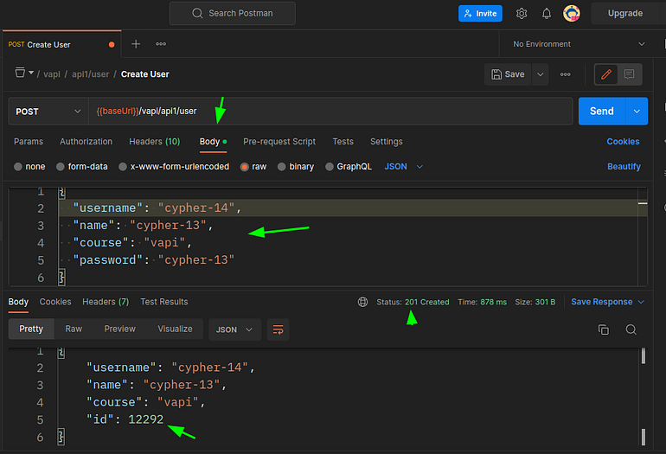Select form-data body type

[82, 167]
